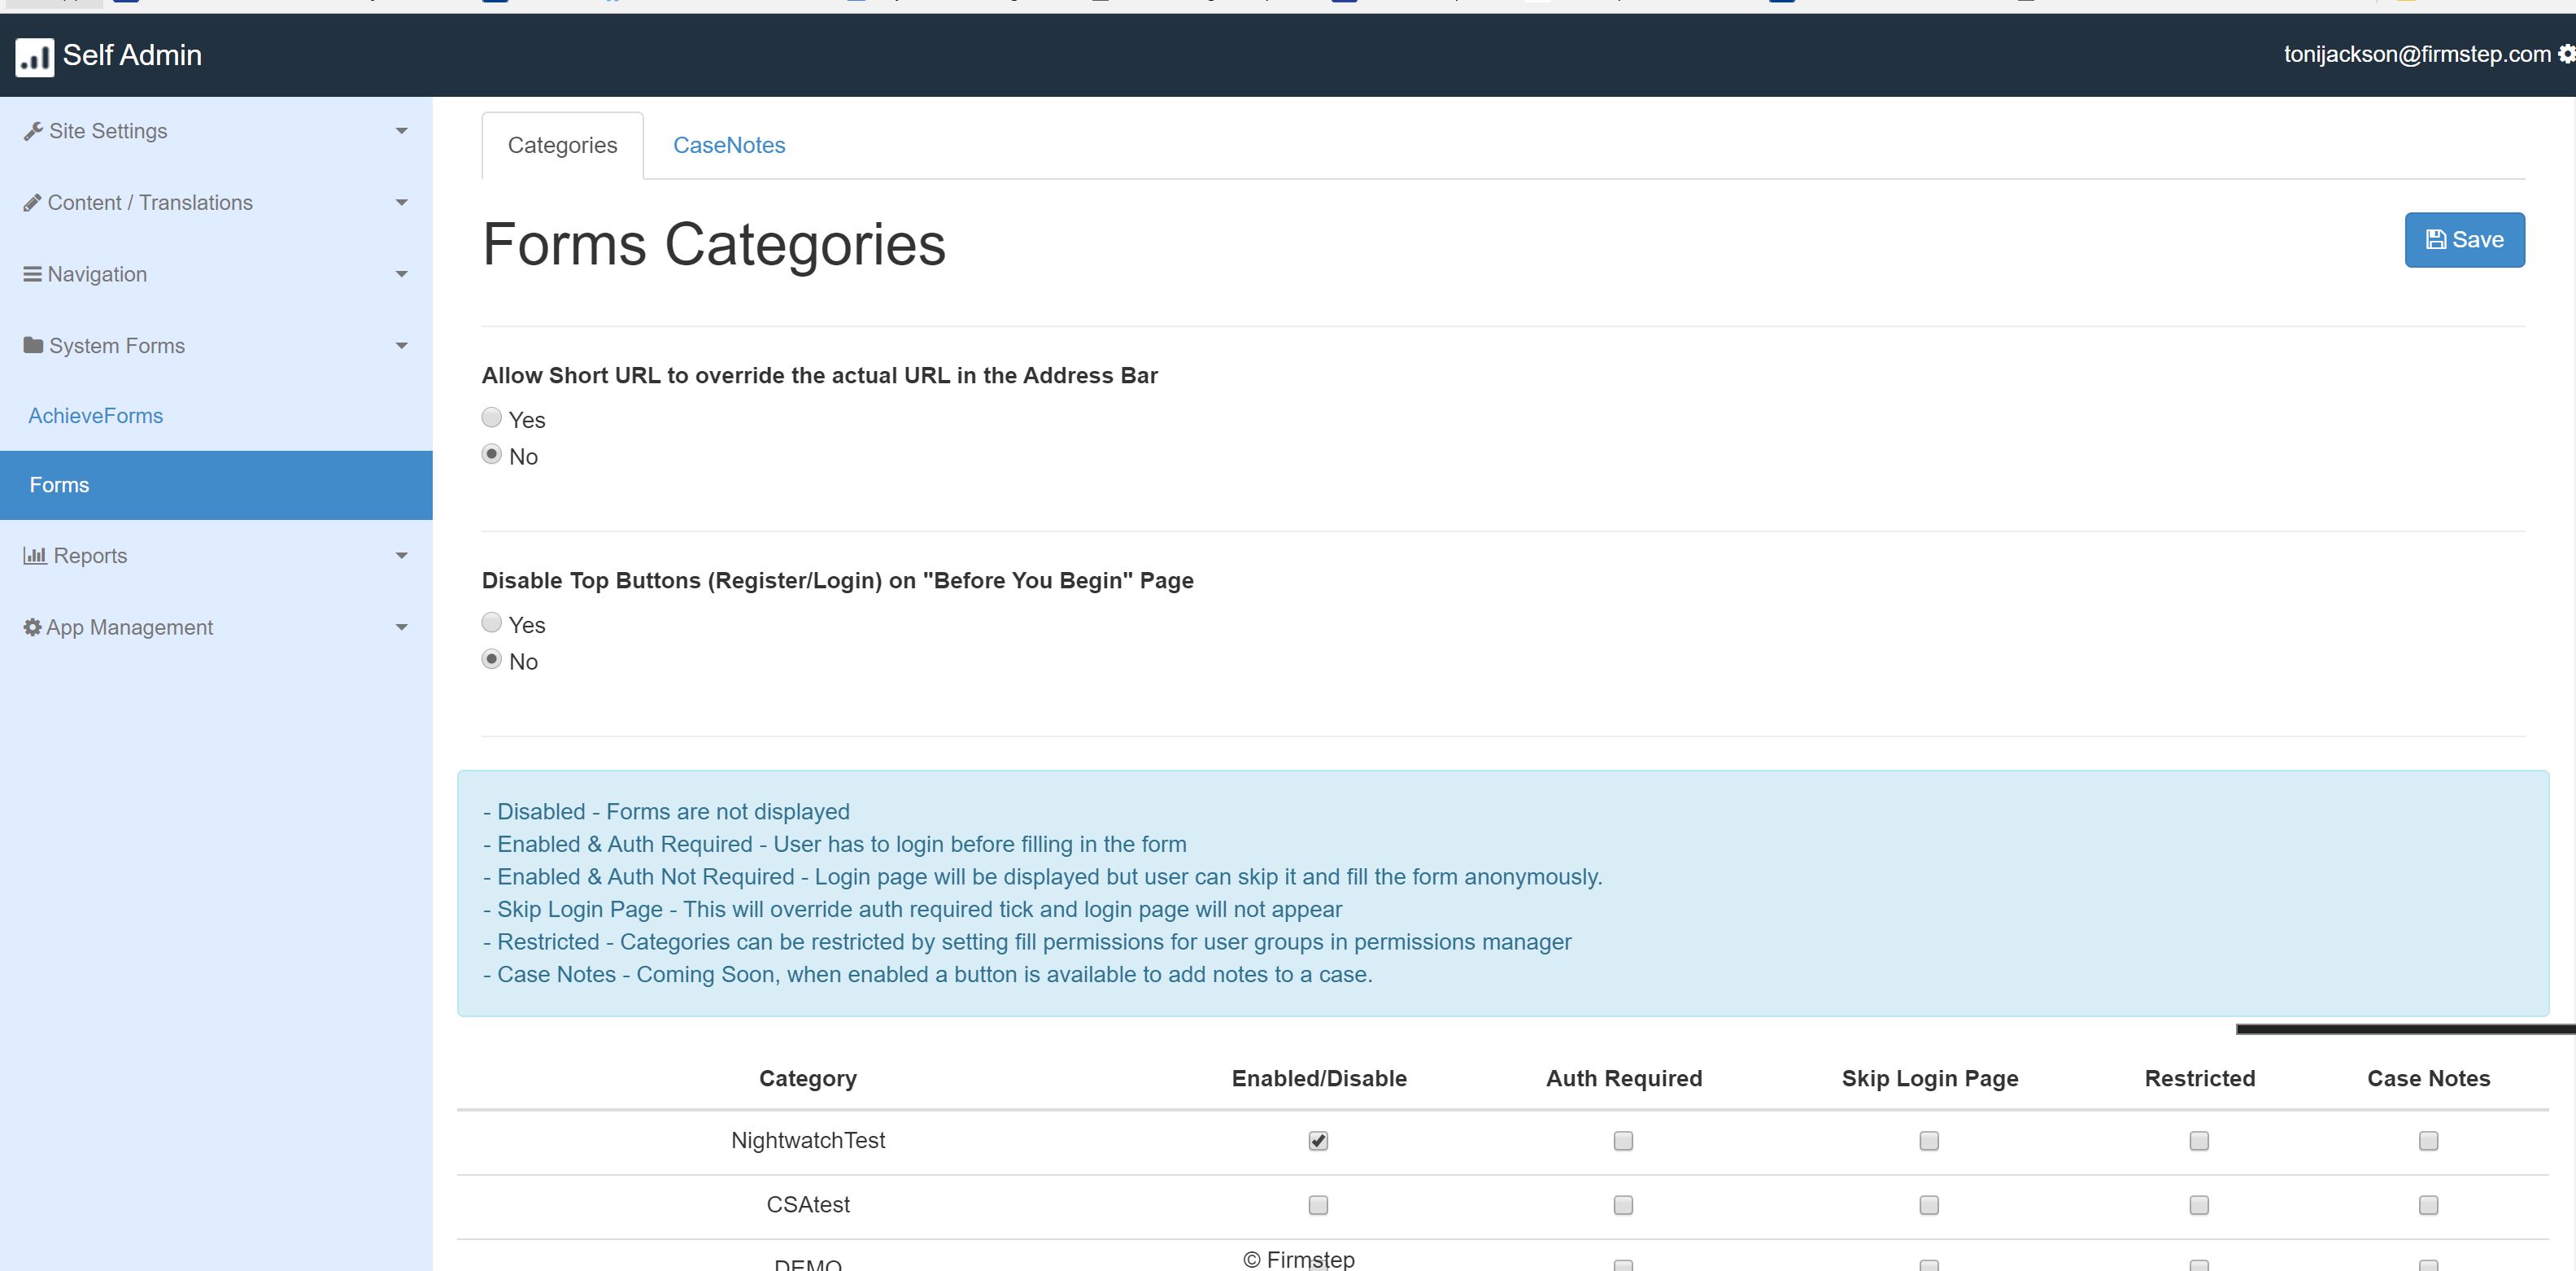Expand the Navigation menu arrow
The width and height of the screenshot is (2576, 1271).
click(x=401, y=274)
